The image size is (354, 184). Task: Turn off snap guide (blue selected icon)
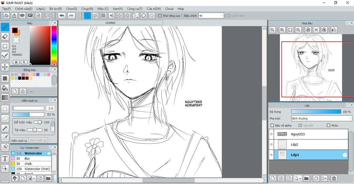87,16
